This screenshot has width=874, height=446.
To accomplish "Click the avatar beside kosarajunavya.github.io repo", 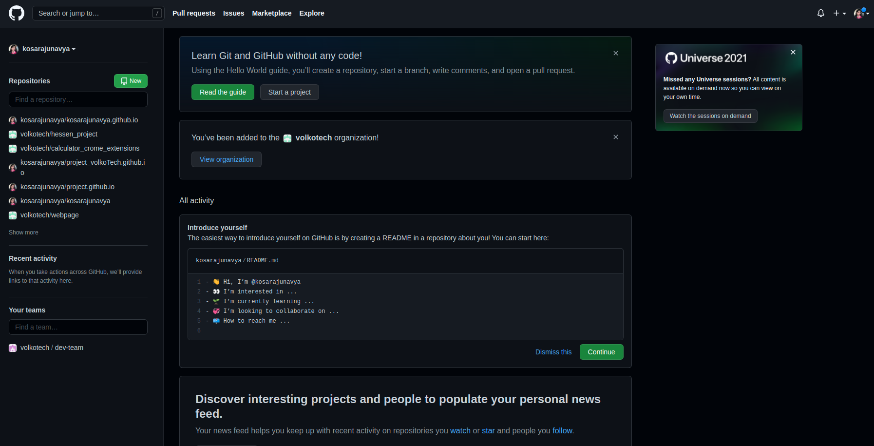I will click(x=13, y=120).
